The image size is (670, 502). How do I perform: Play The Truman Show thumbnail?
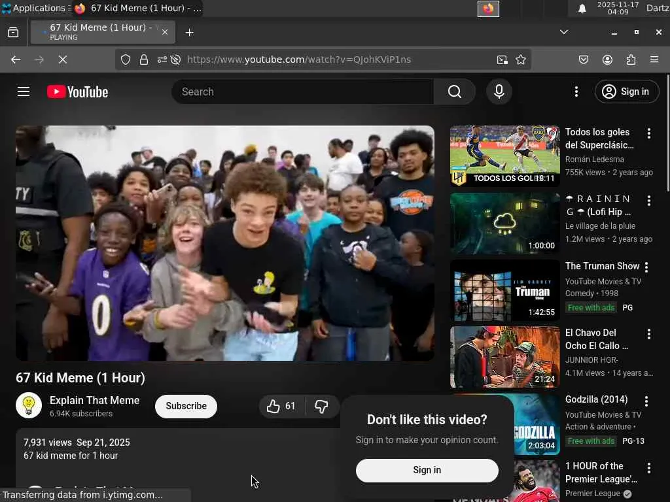[504, 290]
